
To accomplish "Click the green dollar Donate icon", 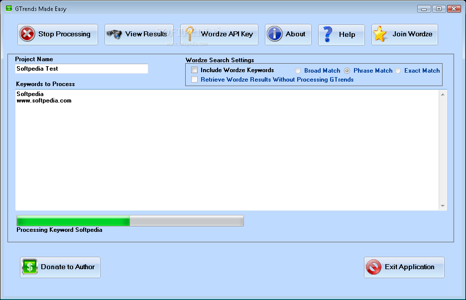I will (30, 267).
